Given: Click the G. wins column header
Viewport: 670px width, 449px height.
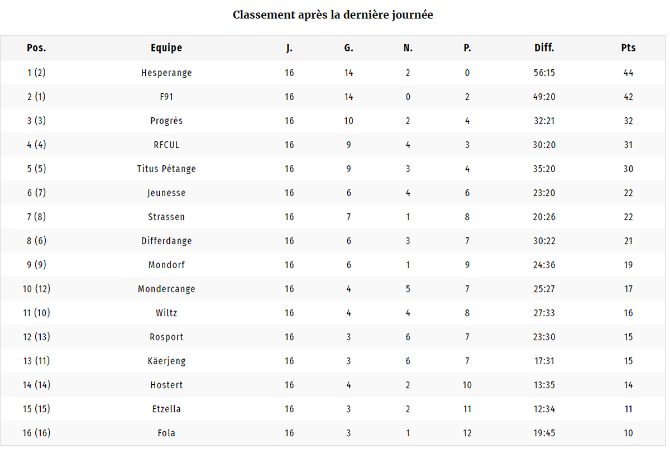Looking at the screenshot, I should tap(348, 48).
